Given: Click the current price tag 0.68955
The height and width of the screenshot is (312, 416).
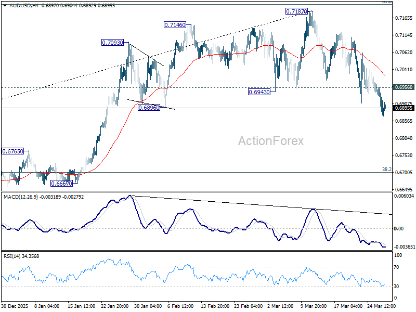Looking at the screenshot, I should click(x=404, y=108).
